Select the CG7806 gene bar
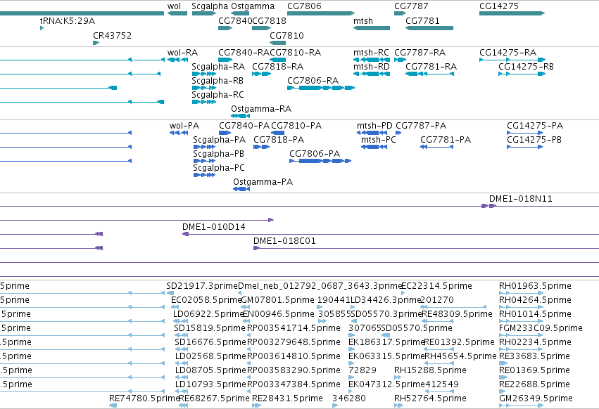This screenshot has height=409, width=599. [321, 13]
